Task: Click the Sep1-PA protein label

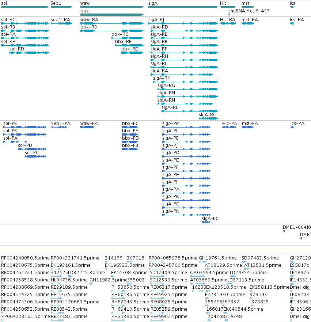Action: 61,124
